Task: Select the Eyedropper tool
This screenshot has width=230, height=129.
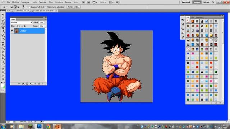Action: (x=3, y=31)
